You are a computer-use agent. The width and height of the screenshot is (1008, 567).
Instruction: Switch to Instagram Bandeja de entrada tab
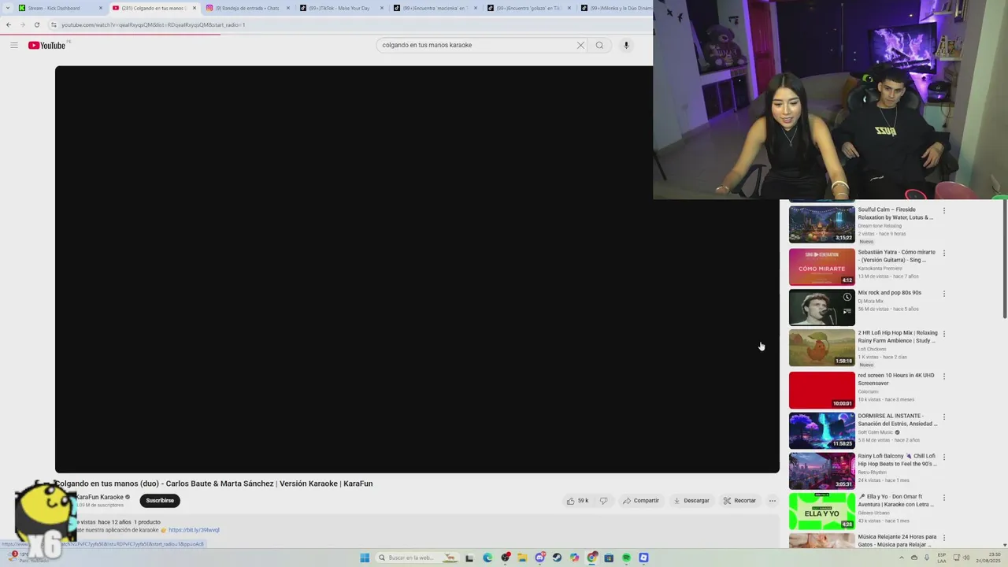(247, 8)
